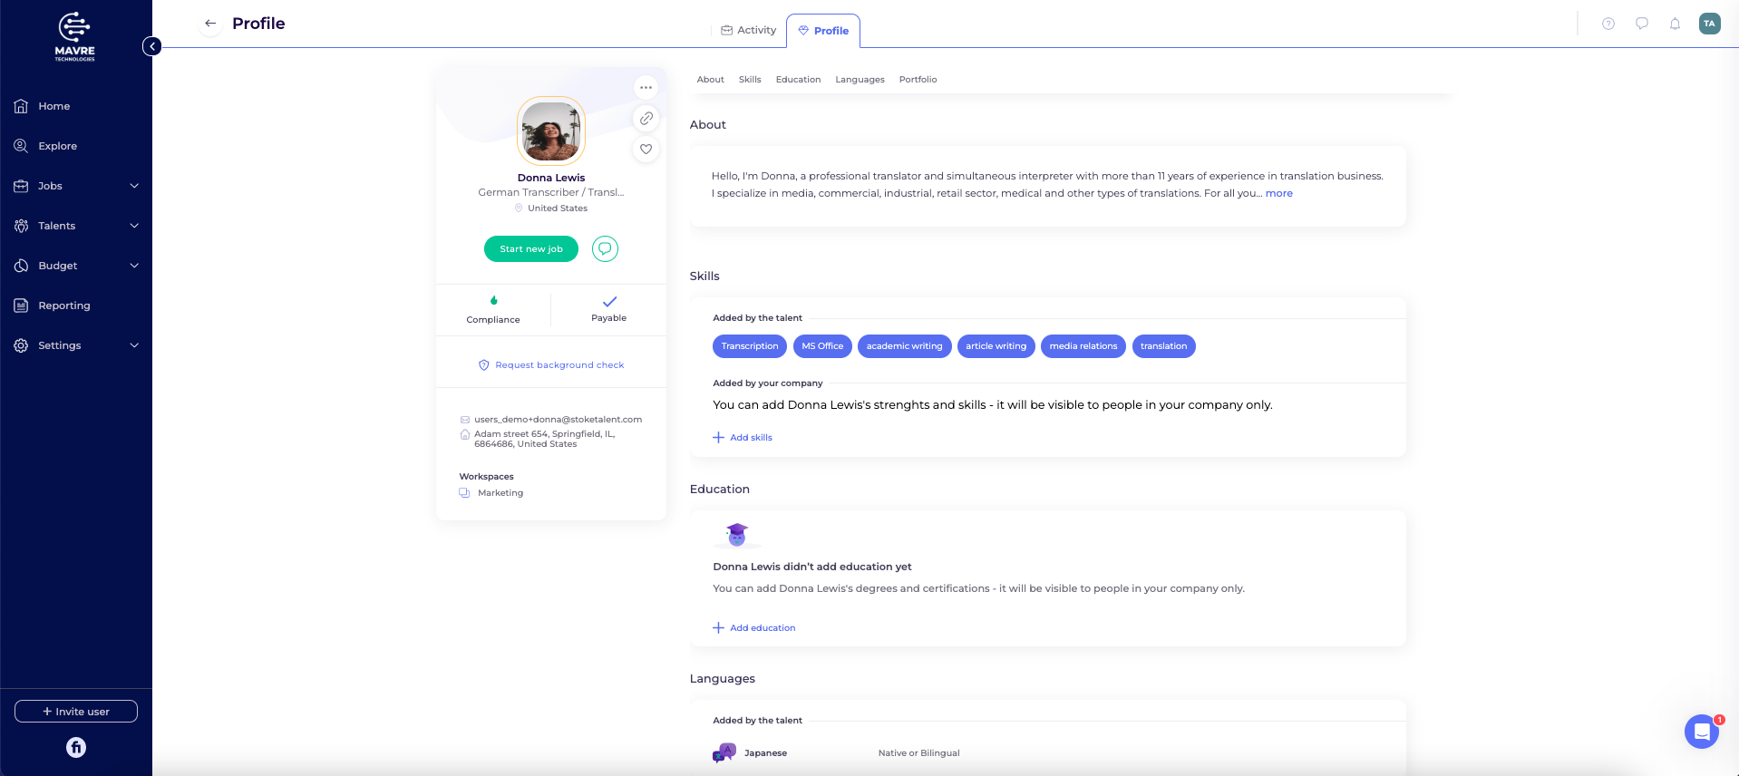Favorite Donna Lewis with the heart icon

(x=646, y=150)
